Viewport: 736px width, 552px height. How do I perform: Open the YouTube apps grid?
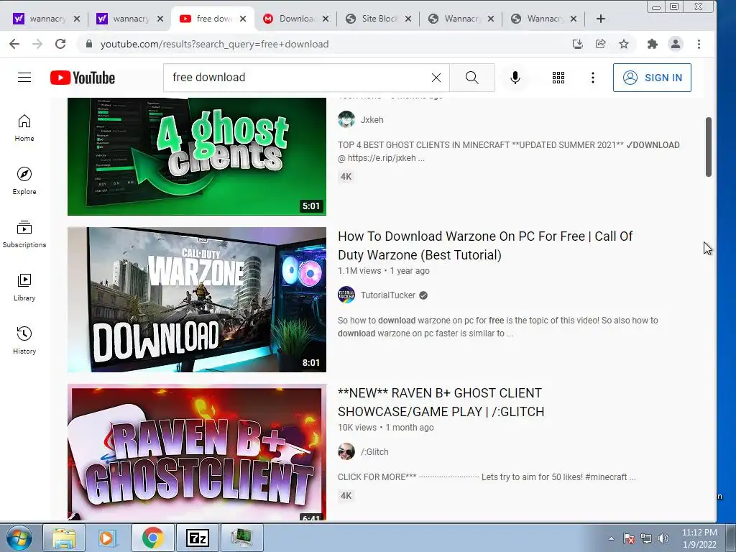tap(558, 78)
